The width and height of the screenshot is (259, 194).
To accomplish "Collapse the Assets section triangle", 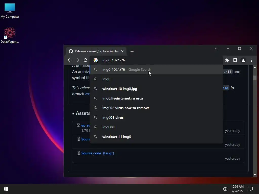I will click(x=73, y=113).
